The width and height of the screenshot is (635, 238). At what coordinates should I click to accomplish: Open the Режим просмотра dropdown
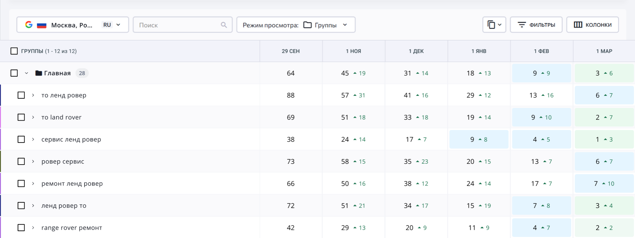tap(296, 25)
